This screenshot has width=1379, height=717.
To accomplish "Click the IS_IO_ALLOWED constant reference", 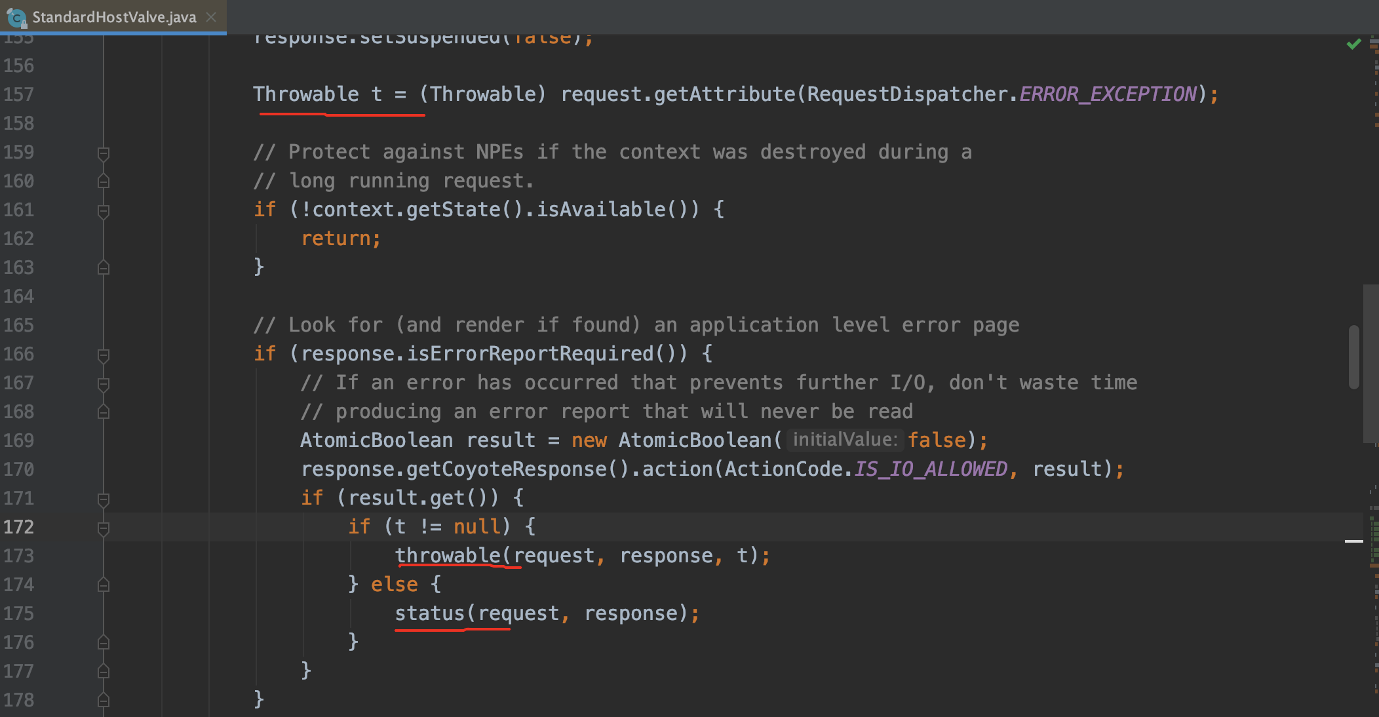I will (x=931, y=469).
